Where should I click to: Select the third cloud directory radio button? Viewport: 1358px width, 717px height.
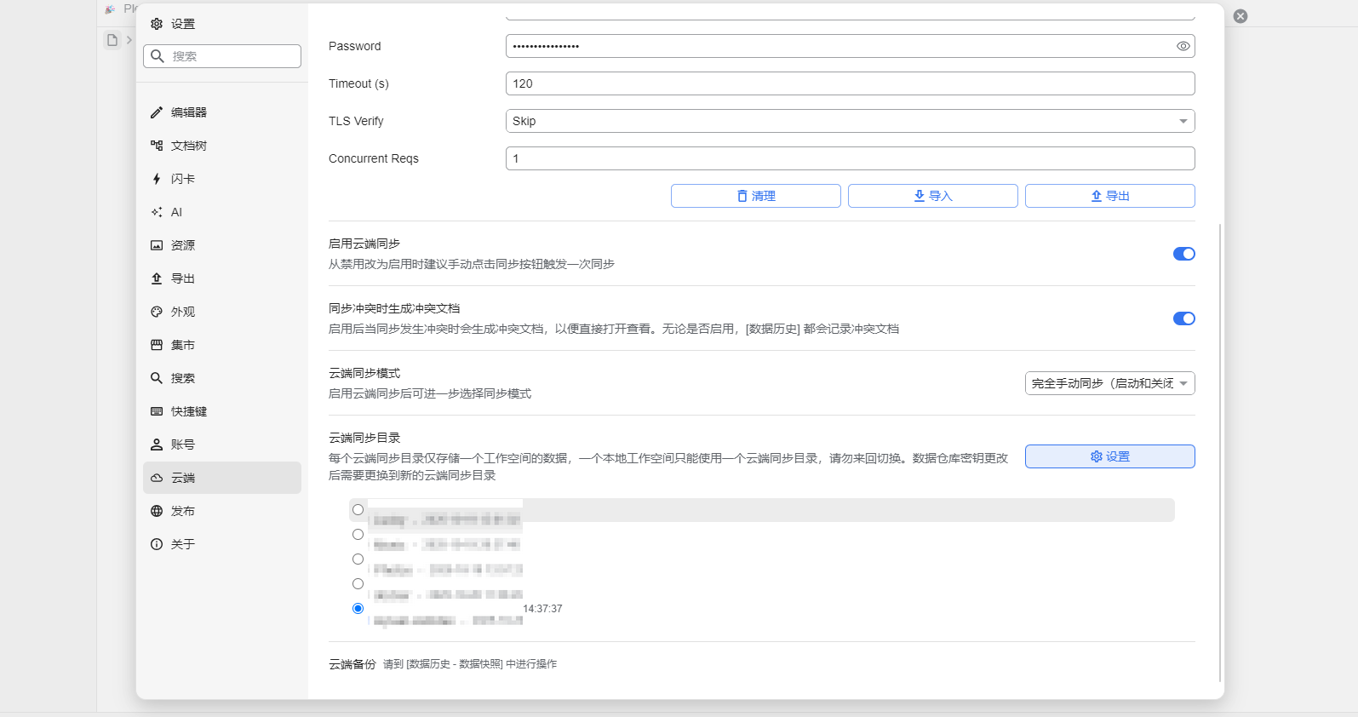pyautogui.click(x=358, y=559)
